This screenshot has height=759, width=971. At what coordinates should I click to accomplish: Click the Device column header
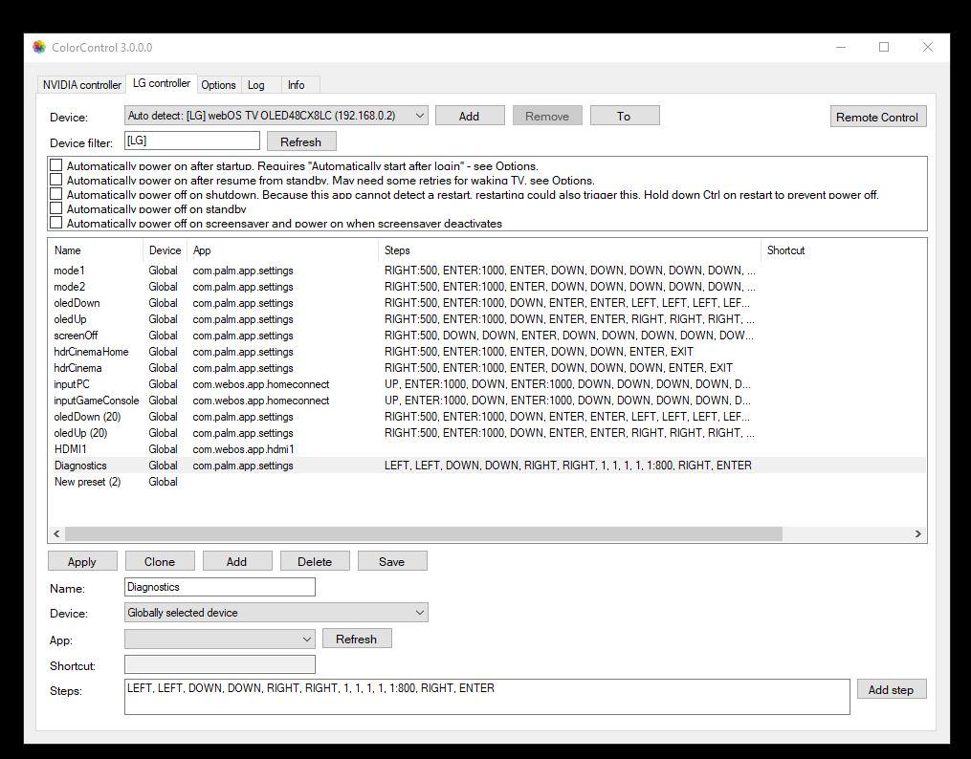pos(165,250)
